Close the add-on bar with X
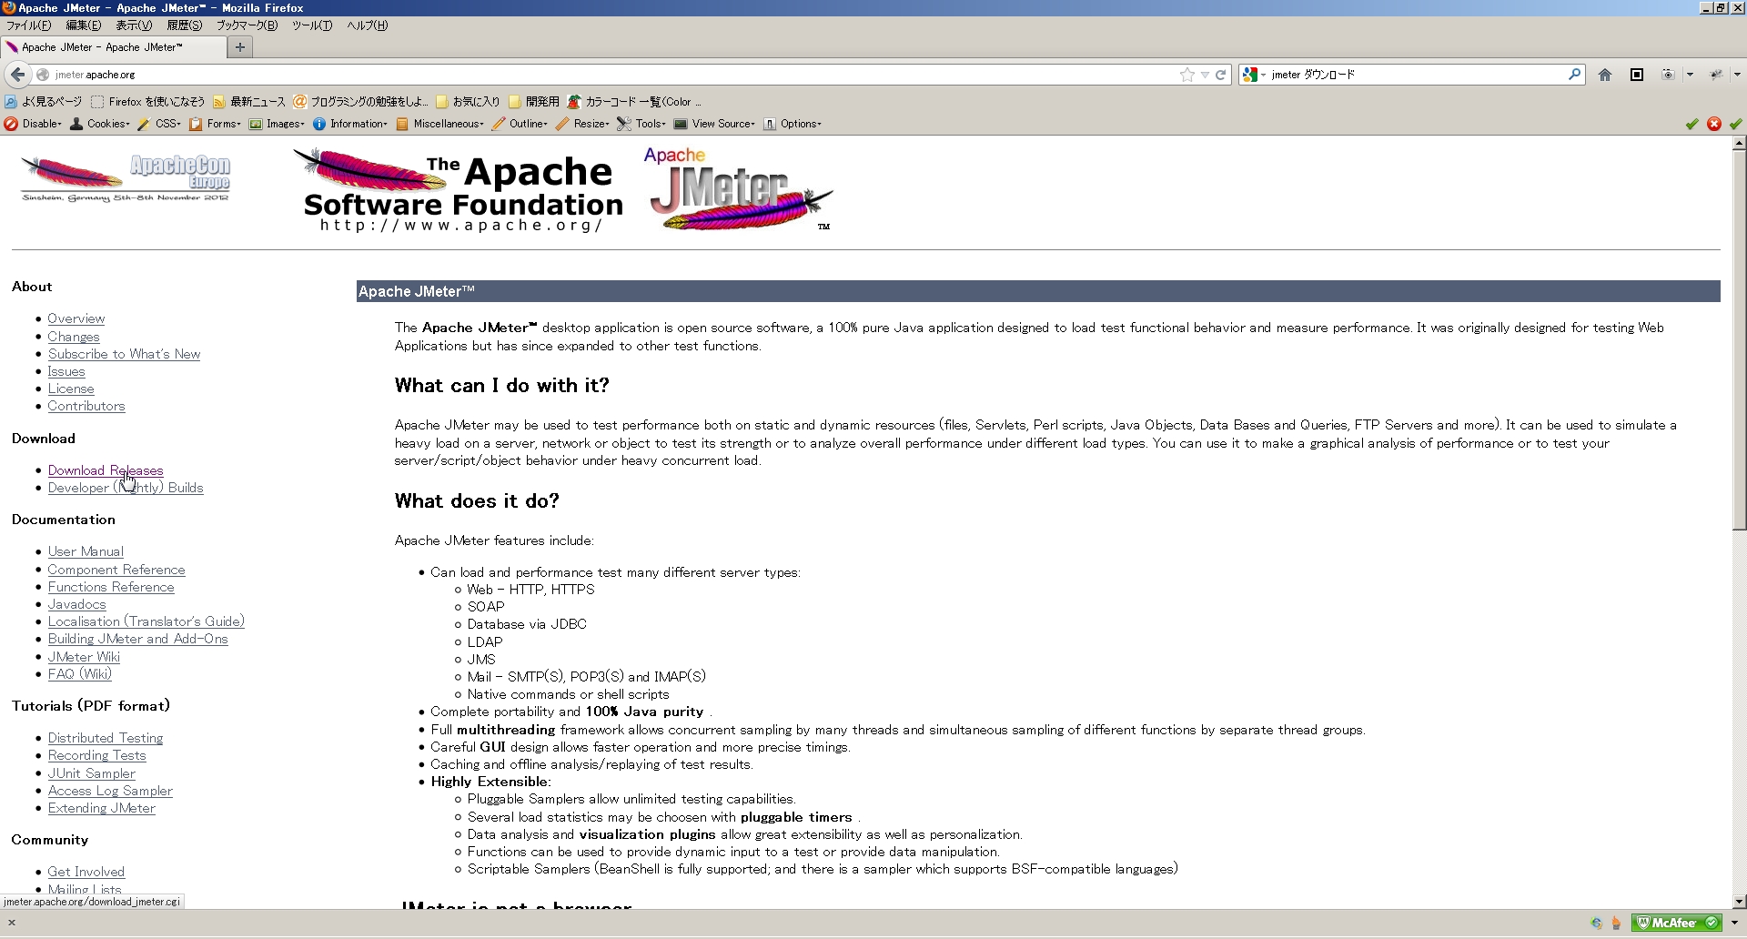1747x939 pixels. 12,923
